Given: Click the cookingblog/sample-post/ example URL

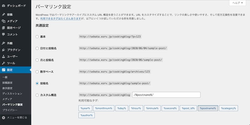Looking at the screenshot, I should pyautogui.click(x=115, y=83).
